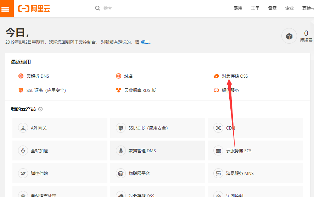The width and height of the screenshot is (314, 197).
Task: Click the 云服务器 ECS server icon
Action: (x=218, y=151)
